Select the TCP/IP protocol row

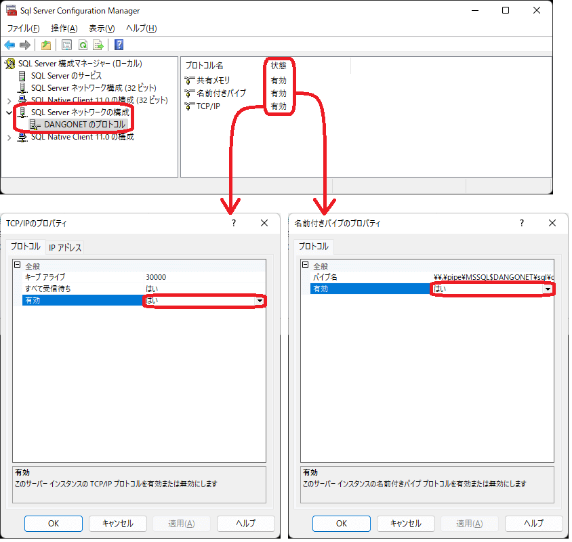pyautogui.click(x=209, y=106)
